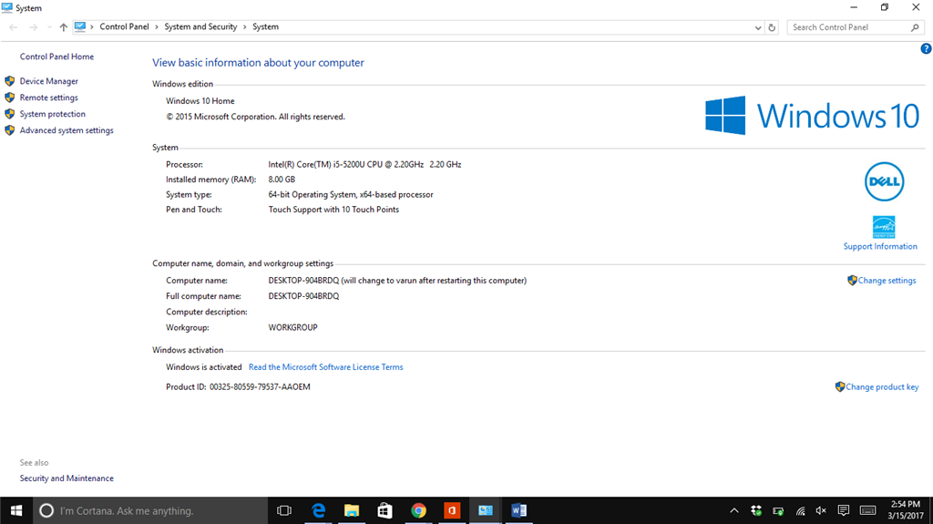
Task: Show hidden system tray icons
Action: pos(734,510)
